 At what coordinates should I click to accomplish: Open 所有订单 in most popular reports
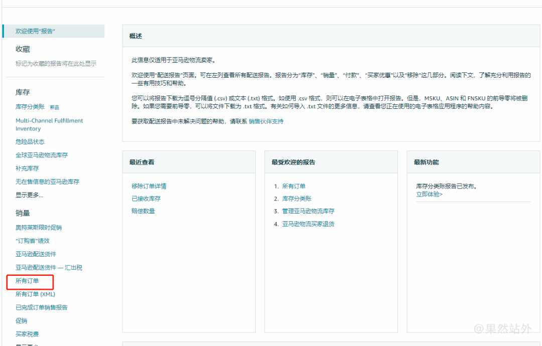pos(294,186)
